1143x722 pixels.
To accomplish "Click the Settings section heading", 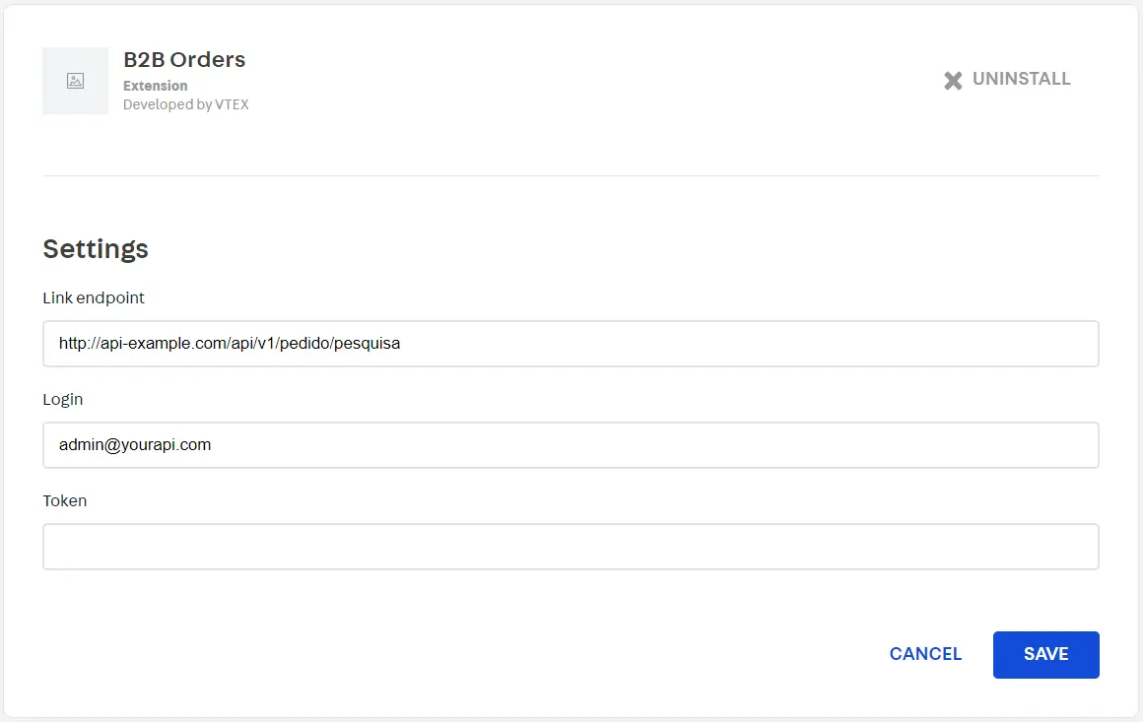I will pos(96,248).
